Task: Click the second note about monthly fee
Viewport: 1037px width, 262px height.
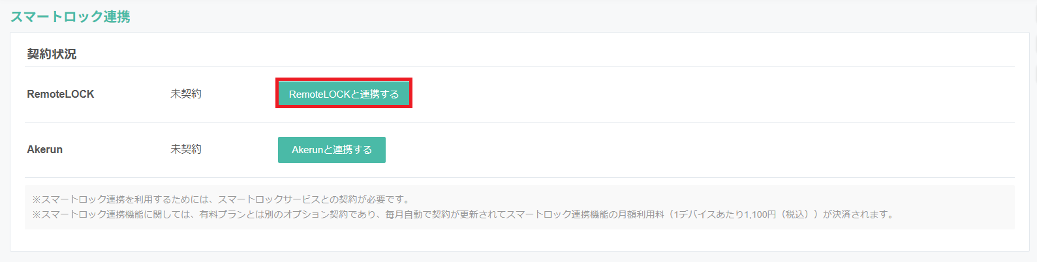Action: [x=463, y=214]
